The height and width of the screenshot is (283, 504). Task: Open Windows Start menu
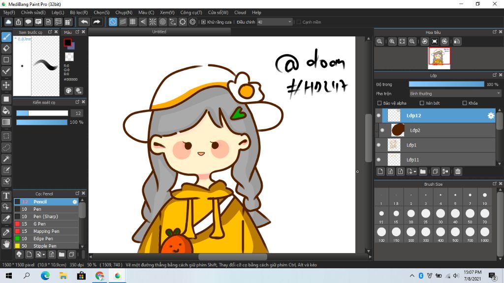(x=9, y=276)
